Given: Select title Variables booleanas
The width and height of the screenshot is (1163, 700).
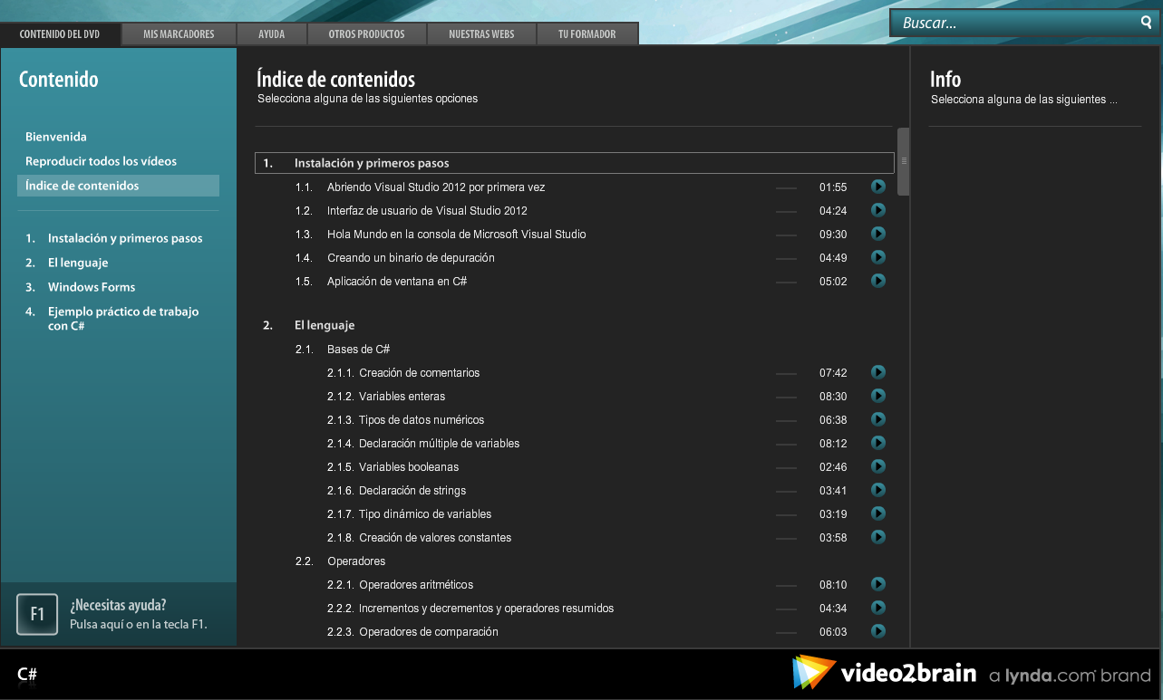Looking at the screenshot, I should (409, 467).
